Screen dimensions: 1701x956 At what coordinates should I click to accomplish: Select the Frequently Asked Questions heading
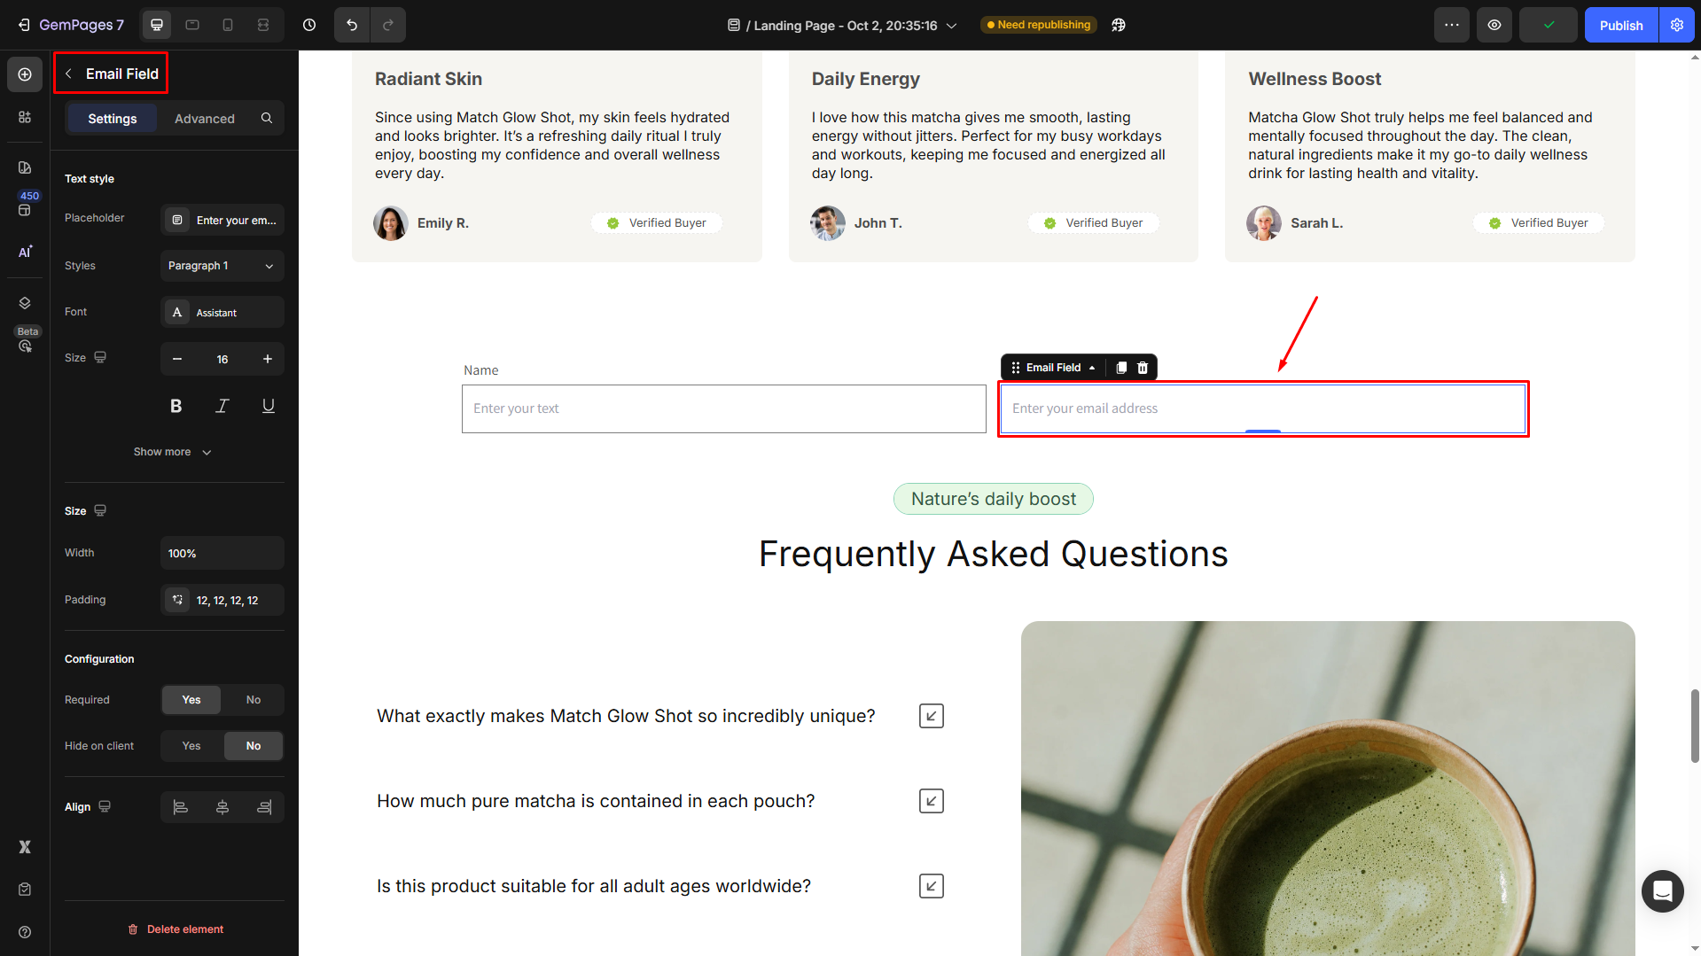[x=993, y=554]
